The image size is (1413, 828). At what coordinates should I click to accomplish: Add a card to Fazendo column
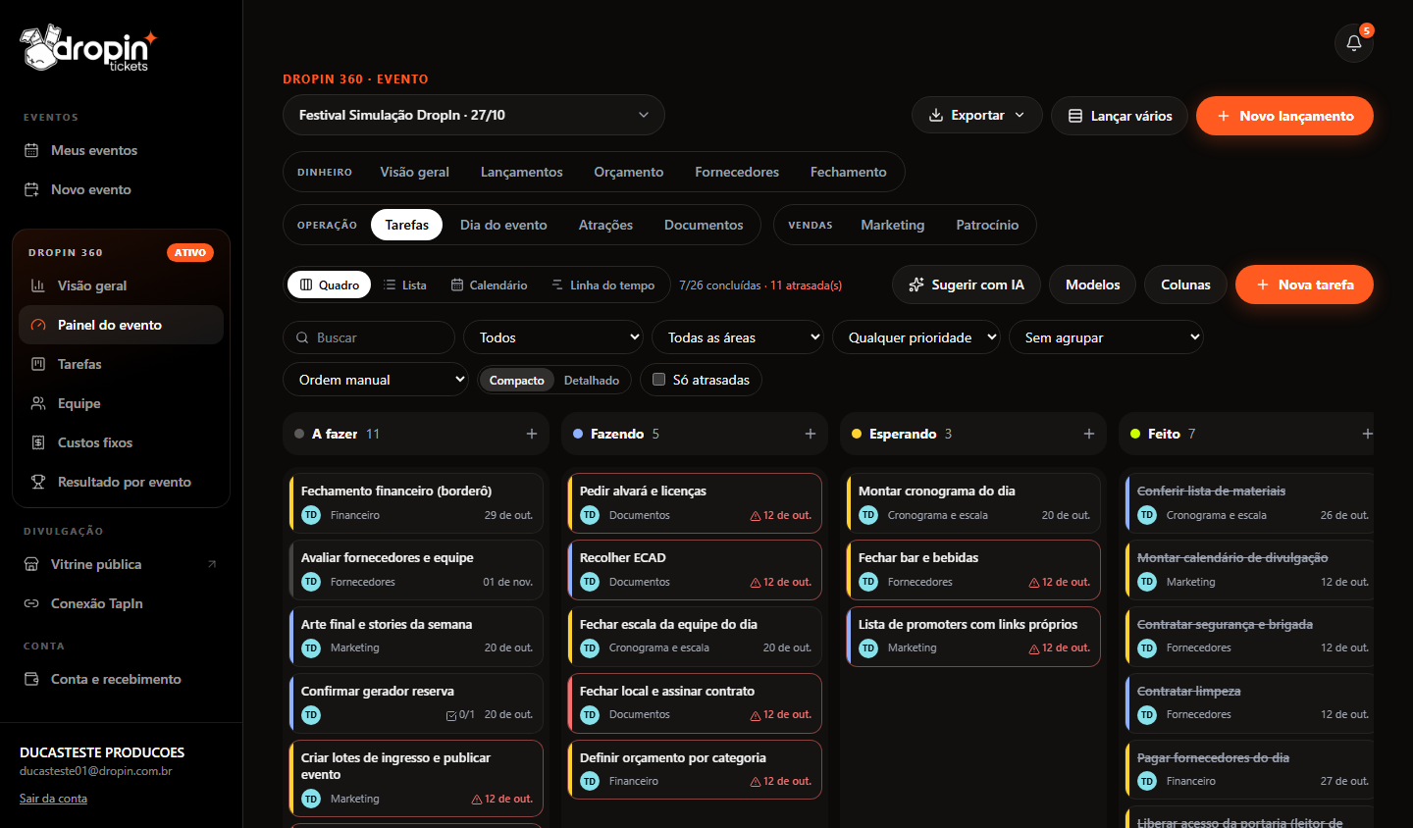811,434
